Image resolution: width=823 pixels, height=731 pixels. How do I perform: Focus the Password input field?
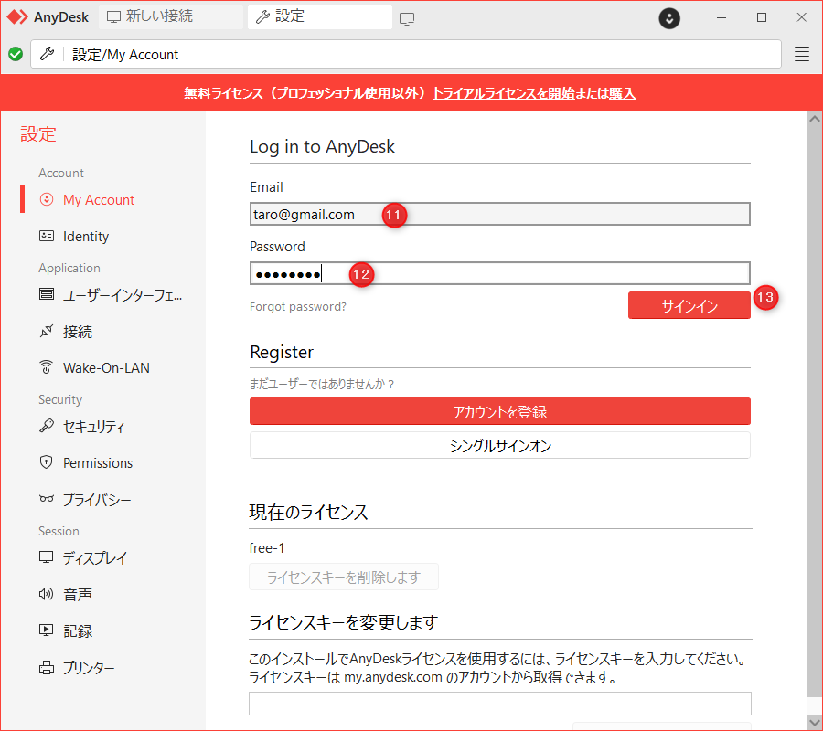click(x=499, y=273)
